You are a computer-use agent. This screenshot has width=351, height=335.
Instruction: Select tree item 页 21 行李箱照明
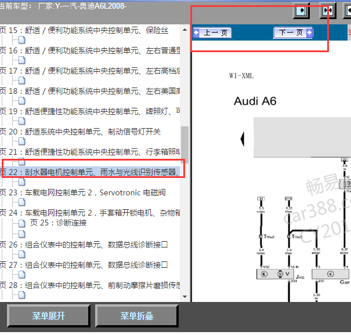coord(90,152)
